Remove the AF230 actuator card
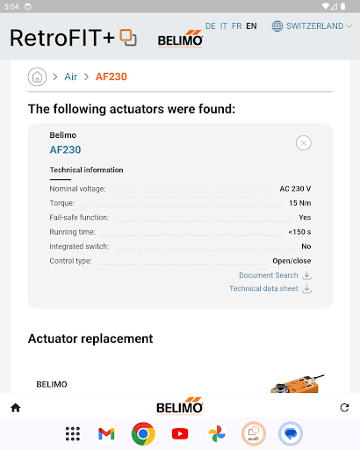Image resolution: width=360 pixels, height=450 pixels. (x=304, y=143)
